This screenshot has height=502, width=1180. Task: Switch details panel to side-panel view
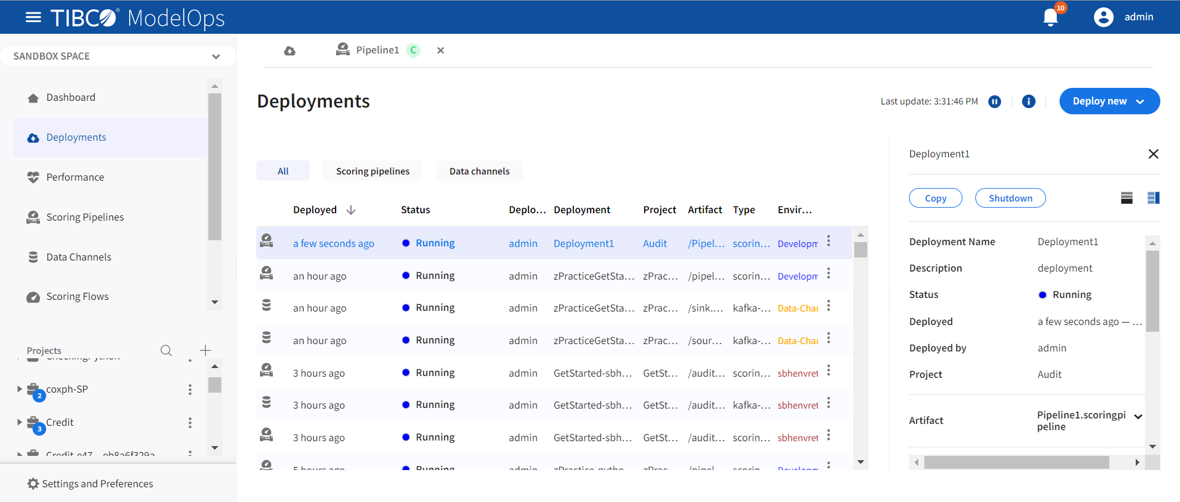pyautogui.click(x=1153, y=198)
